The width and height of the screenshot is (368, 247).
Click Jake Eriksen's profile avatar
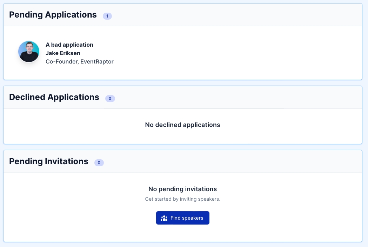(x=29, y=52)
